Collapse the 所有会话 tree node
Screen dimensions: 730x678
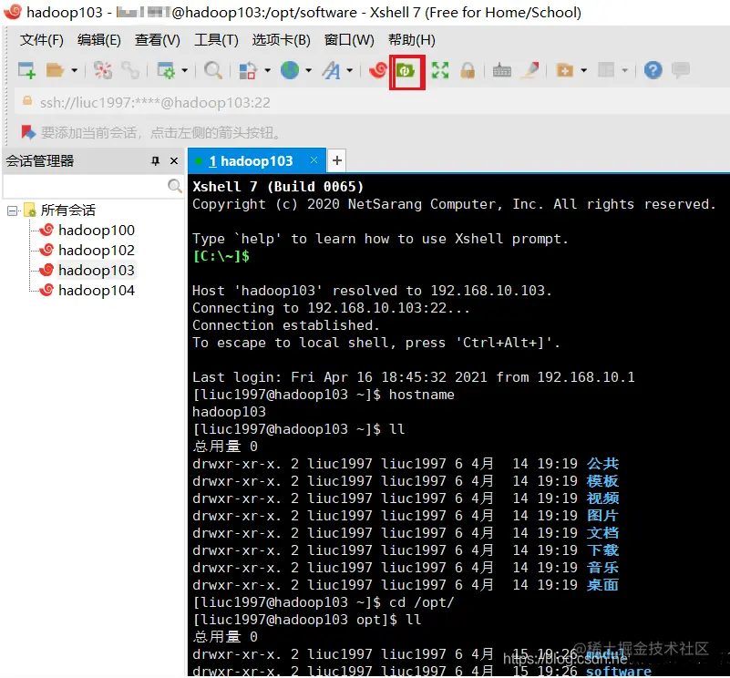(13, 211)
